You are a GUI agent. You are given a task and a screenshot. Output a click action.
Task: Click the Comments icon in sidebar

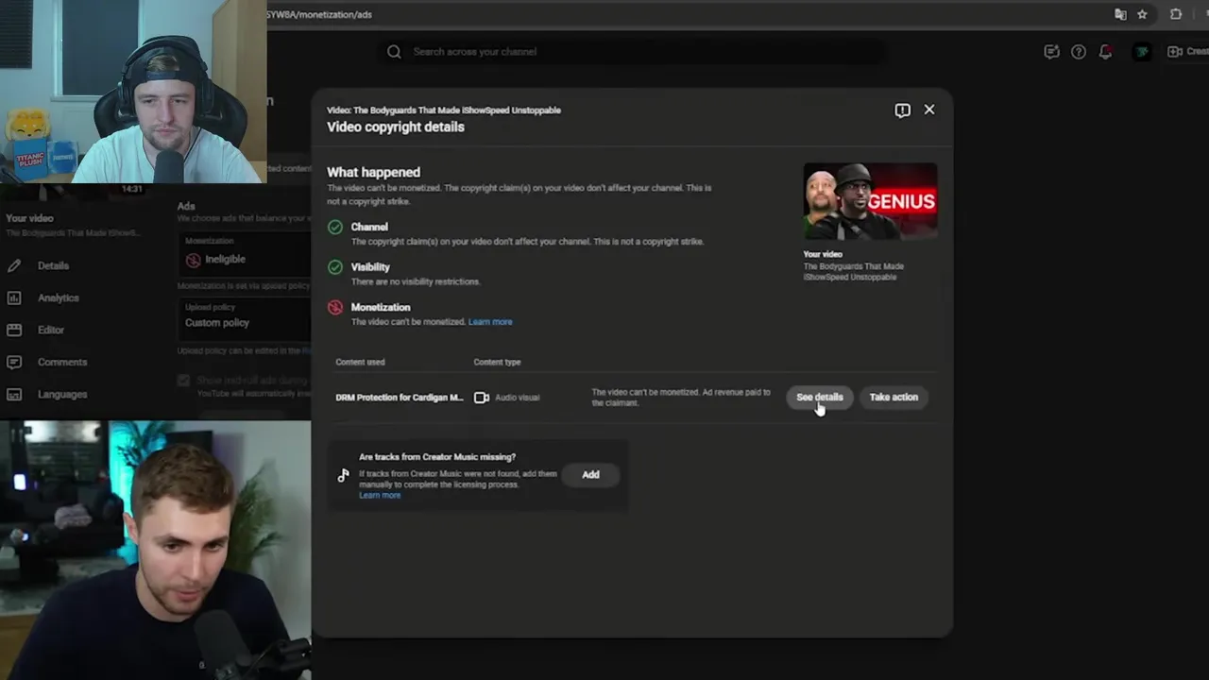(14, 363)
